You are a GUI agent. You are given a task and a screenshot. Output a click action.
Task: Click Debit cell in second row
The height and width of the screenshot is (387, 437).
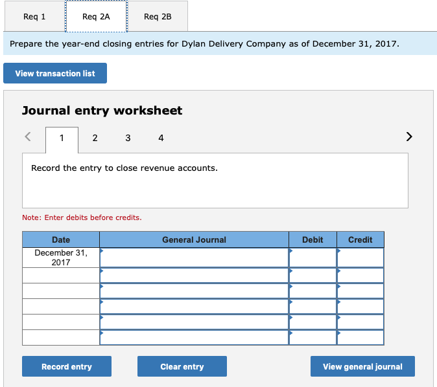tap(313, 276)
